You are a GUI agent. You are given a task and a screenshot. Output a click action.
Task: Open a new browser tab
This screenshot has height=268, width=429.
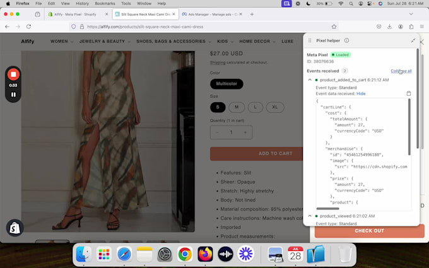252,15
